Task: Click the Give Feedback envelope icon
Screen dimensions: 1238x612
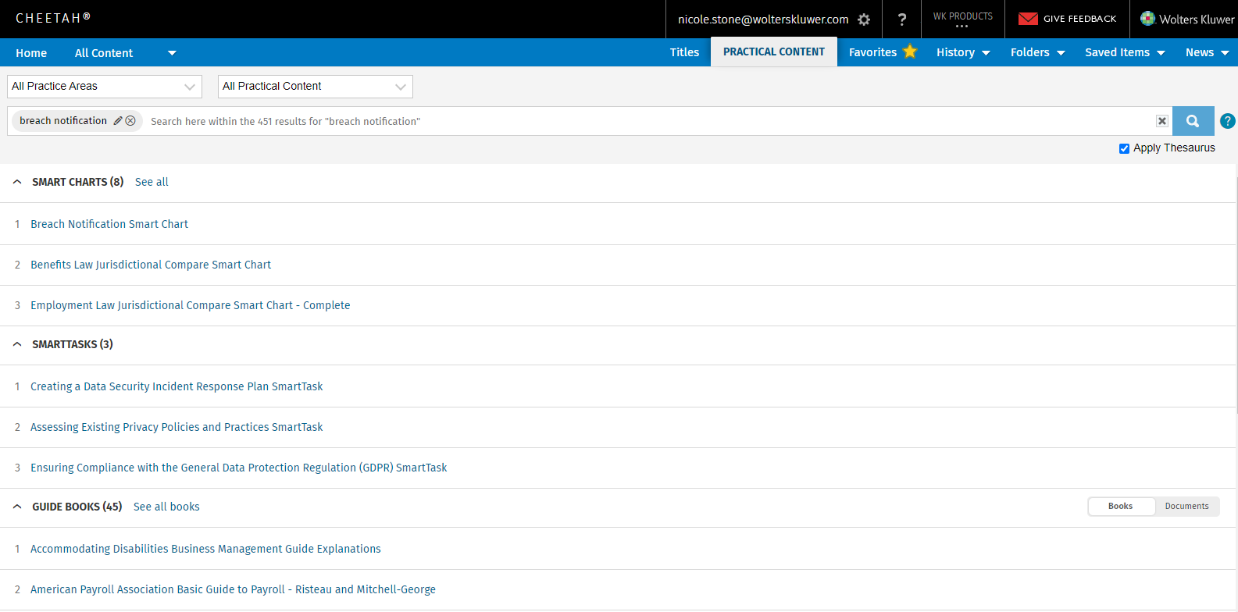Action: pos(1028,19)
